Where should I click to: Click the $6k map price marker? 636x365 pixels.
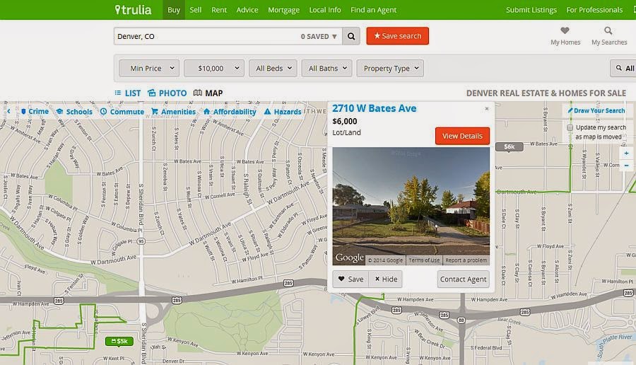[510, 147]
